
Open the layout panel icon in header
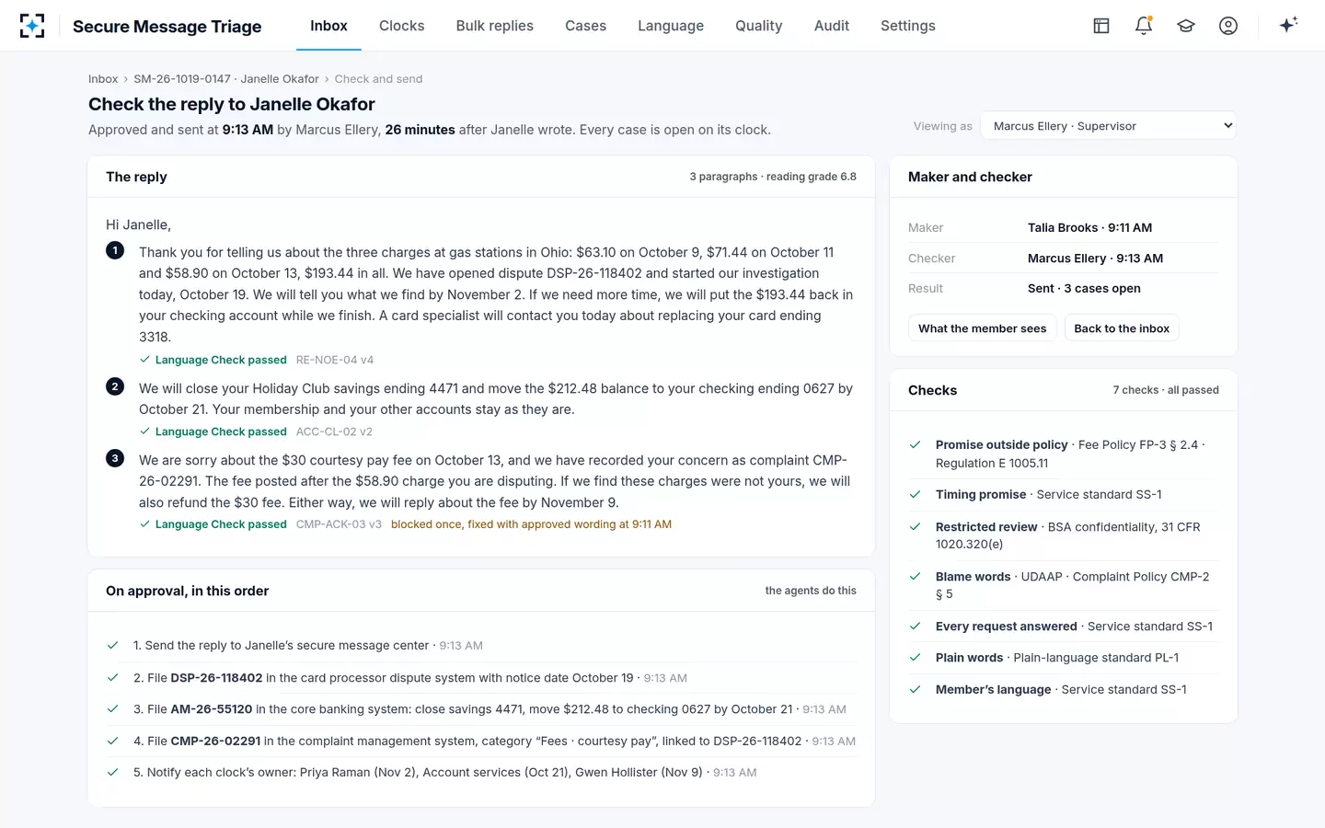click(x=1101, y=26)
